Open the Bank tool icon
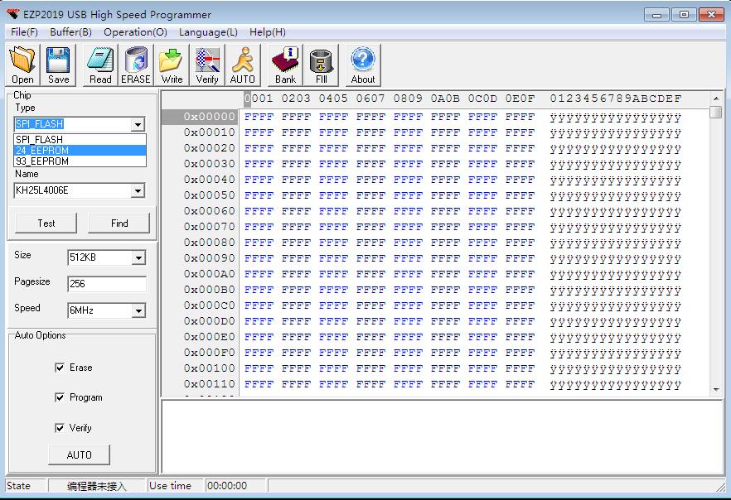The width and height of the screenshot is (731, 500). point(284,64)
